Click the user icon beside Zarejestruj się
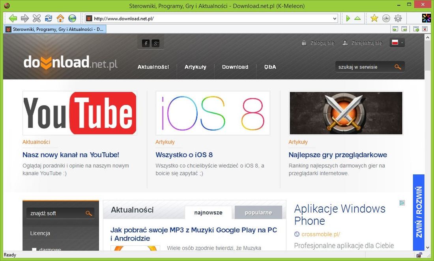 pyautogui.click(x=345, y=43)
